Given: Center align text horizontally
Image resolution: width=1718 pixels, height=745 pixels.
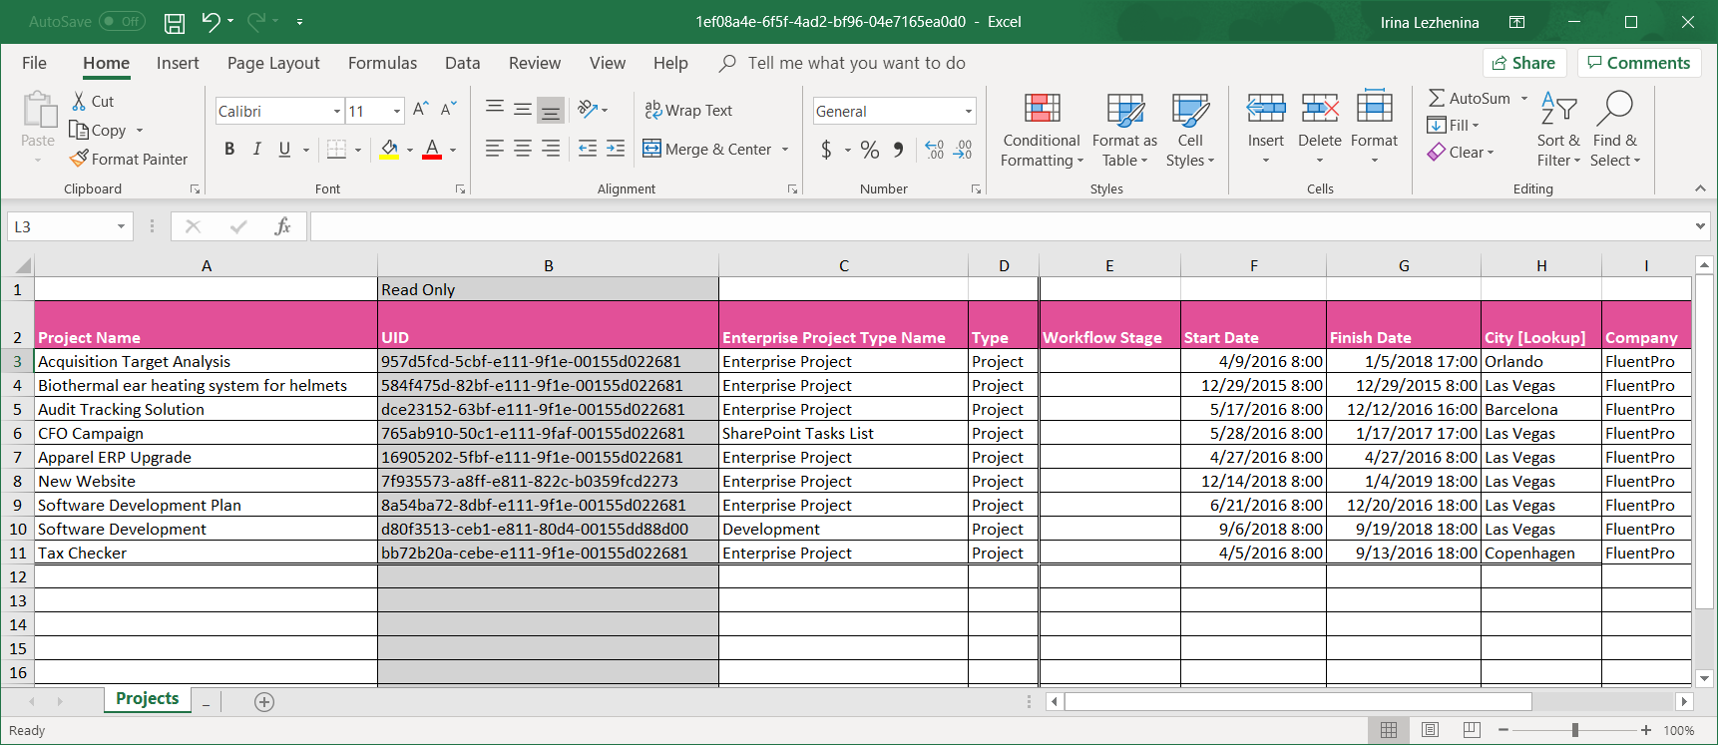Looking at the screenshot, I should 522,149.
